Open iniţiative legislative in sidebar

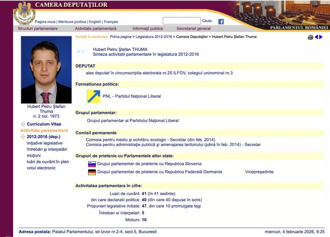coord(44,143)
